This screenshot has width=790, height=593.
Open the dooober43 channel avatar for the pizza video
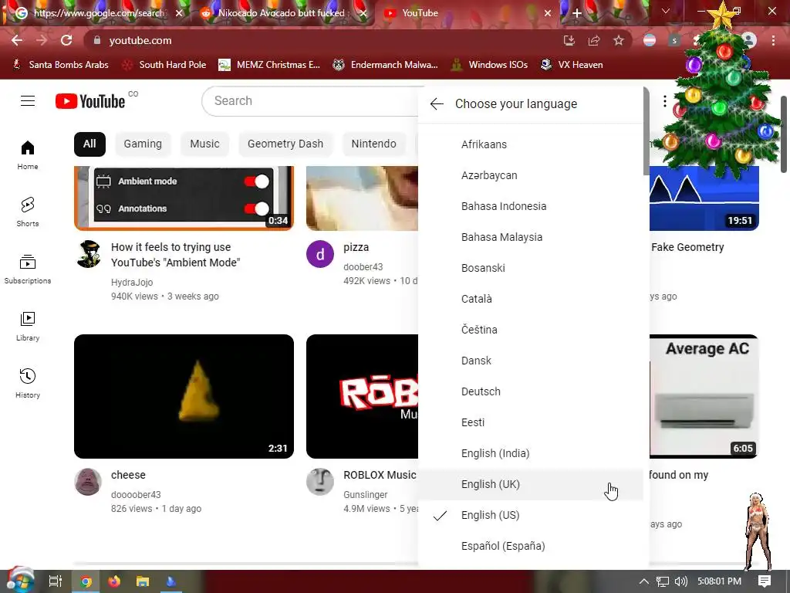[x=320, y=254]
